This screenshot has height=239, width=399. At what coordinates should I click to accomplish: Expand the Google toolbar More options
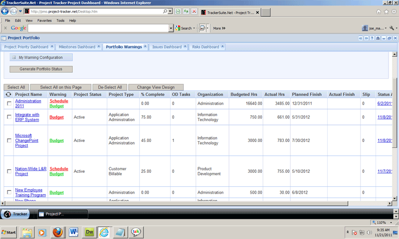click(x=219, y=28)
